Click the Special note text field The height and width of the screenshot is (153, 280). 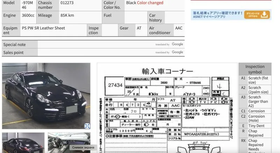tap(94, 45)
